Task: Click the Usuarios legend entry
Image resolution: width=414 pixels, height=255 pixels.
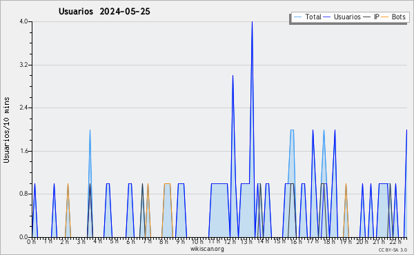Action: tap(342, 17)
